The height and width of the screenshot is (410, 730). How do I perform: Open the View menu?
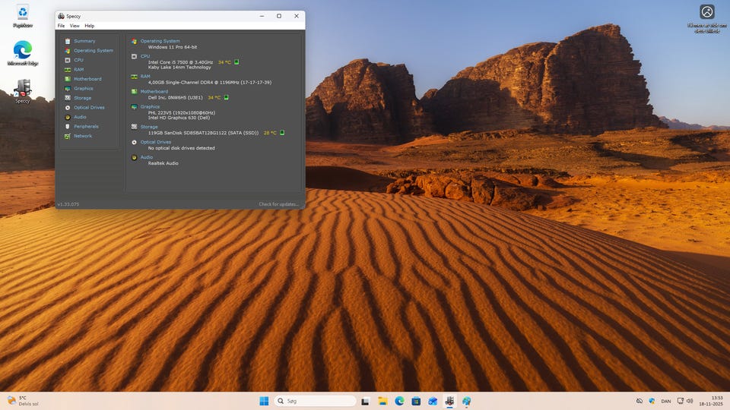click(75, 26)
